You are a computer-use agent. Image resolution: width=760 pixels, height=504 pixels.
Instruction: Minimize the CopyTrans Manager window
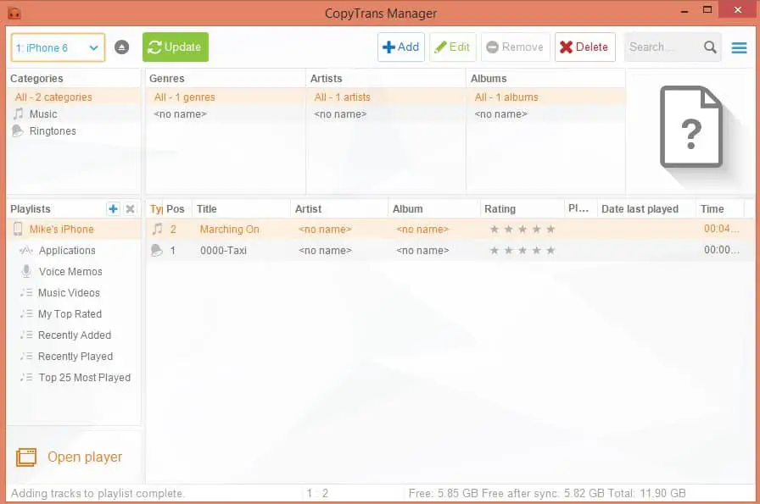point(685,11)
